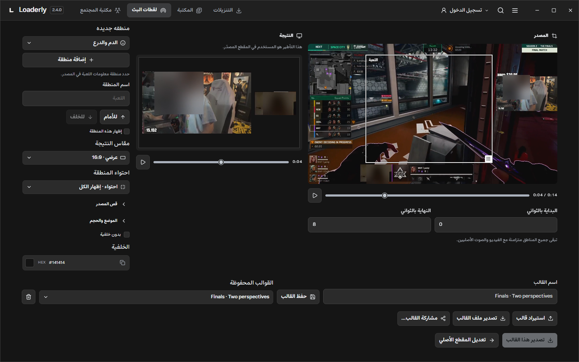The image size is (579, 362).
Task: Open the saved templates dropdown Finals · Two perspectives
Action: [x=156, y=297]
